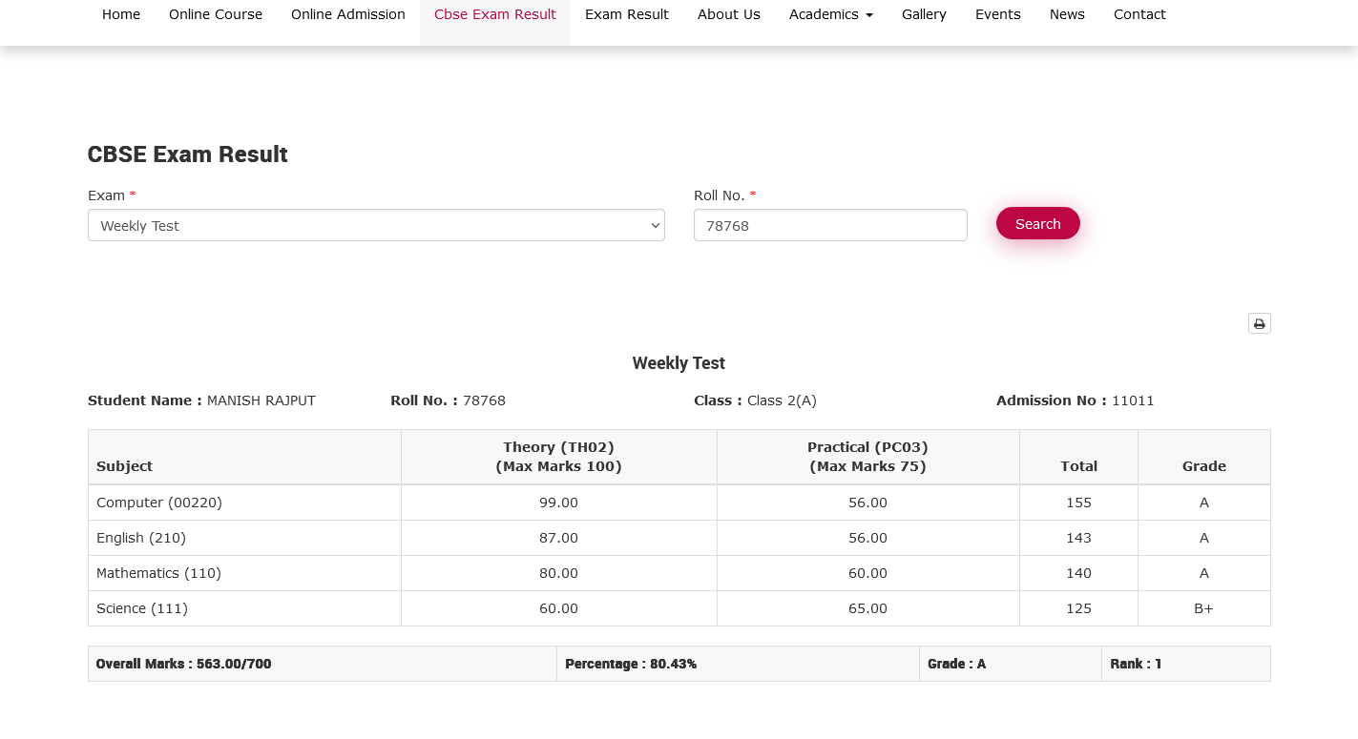Select student name MANISH RAJPUT
This screenshot has height=739, width=1358.
261,400
